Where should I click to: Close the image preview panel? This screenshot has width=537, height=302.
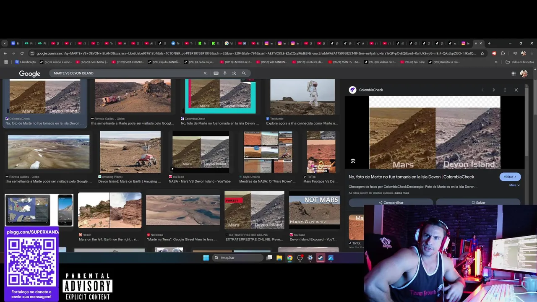click(x=516, y=90)
